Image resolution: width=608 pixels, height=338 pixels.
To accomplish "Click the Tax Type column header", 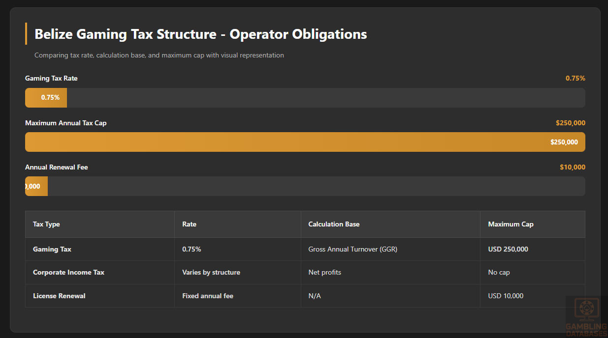I will pos(46,225).
